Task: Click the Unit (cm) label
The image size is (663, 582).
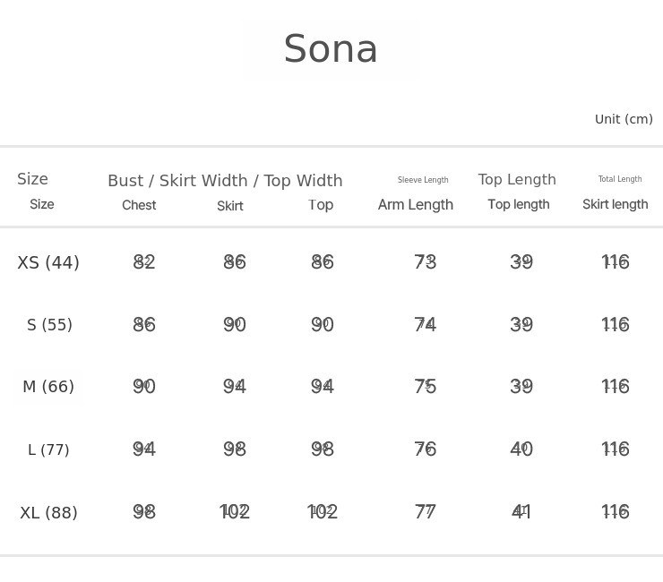Action: [x=624, y=119]
